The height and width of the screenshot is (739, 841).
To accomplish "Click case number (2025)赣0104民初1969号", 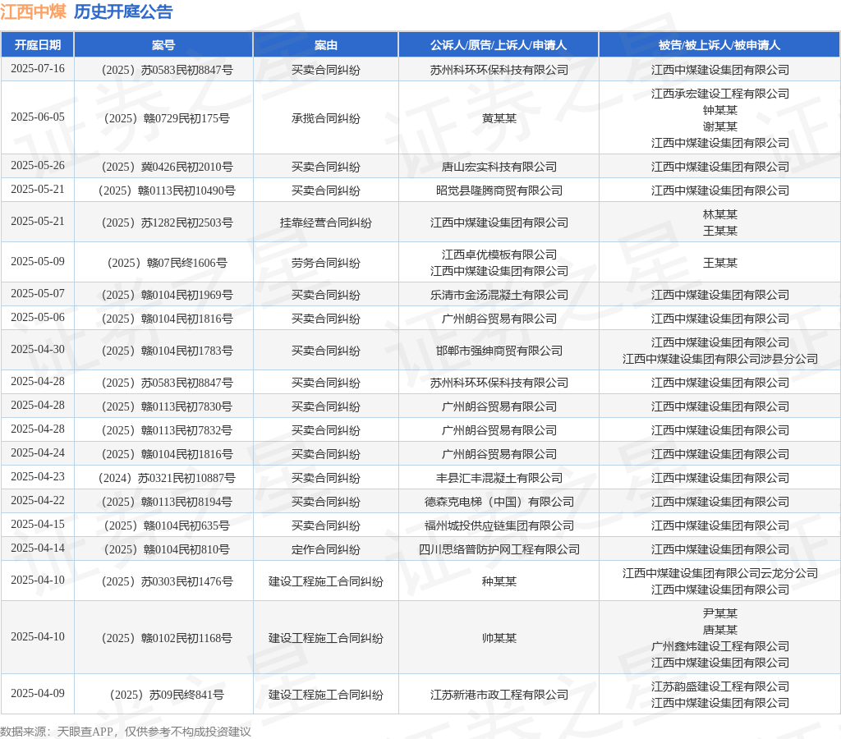I will click(x=167, y=295).
